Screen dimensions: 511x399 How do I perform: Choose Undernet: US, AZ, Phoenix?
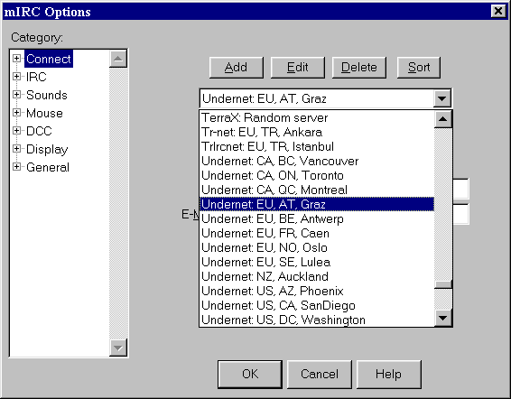(x=317, y=291)
